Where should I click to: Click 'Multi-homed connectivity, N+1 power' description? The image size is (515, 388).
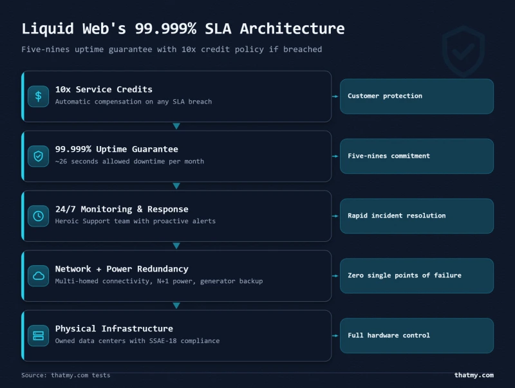(159, 281)
